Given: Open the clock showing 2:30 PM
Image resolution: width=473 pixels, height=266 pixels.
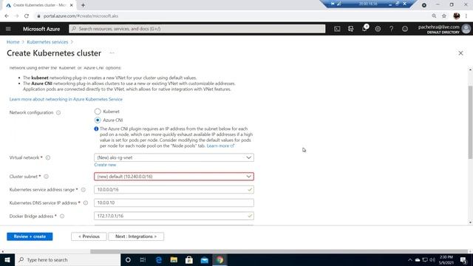Looking at the screenshot, I should click(446, 259).
